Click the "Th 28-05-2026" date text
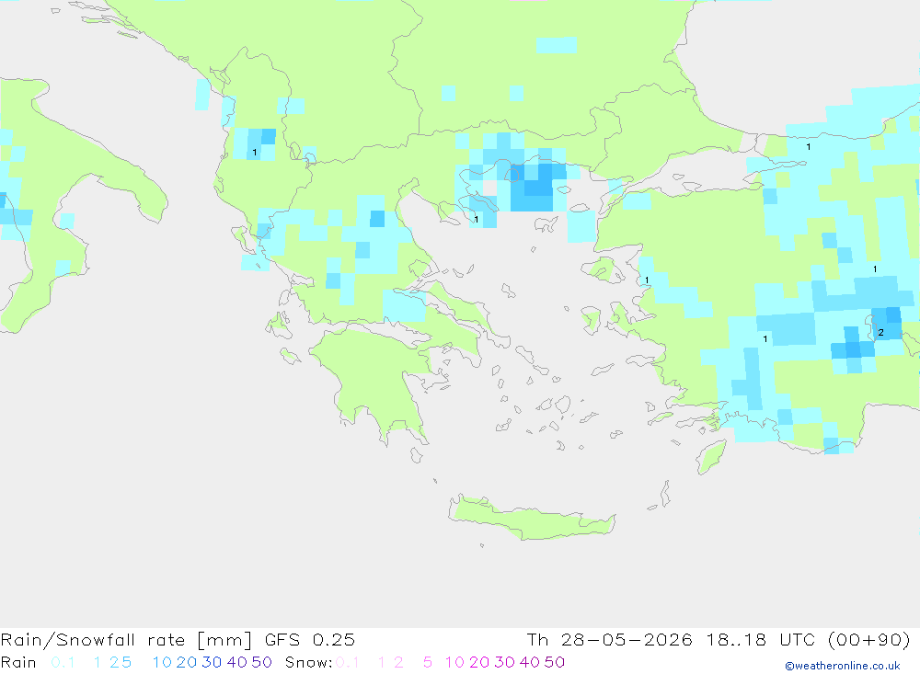Screen dimensions: 920x674 pos(610,640)
